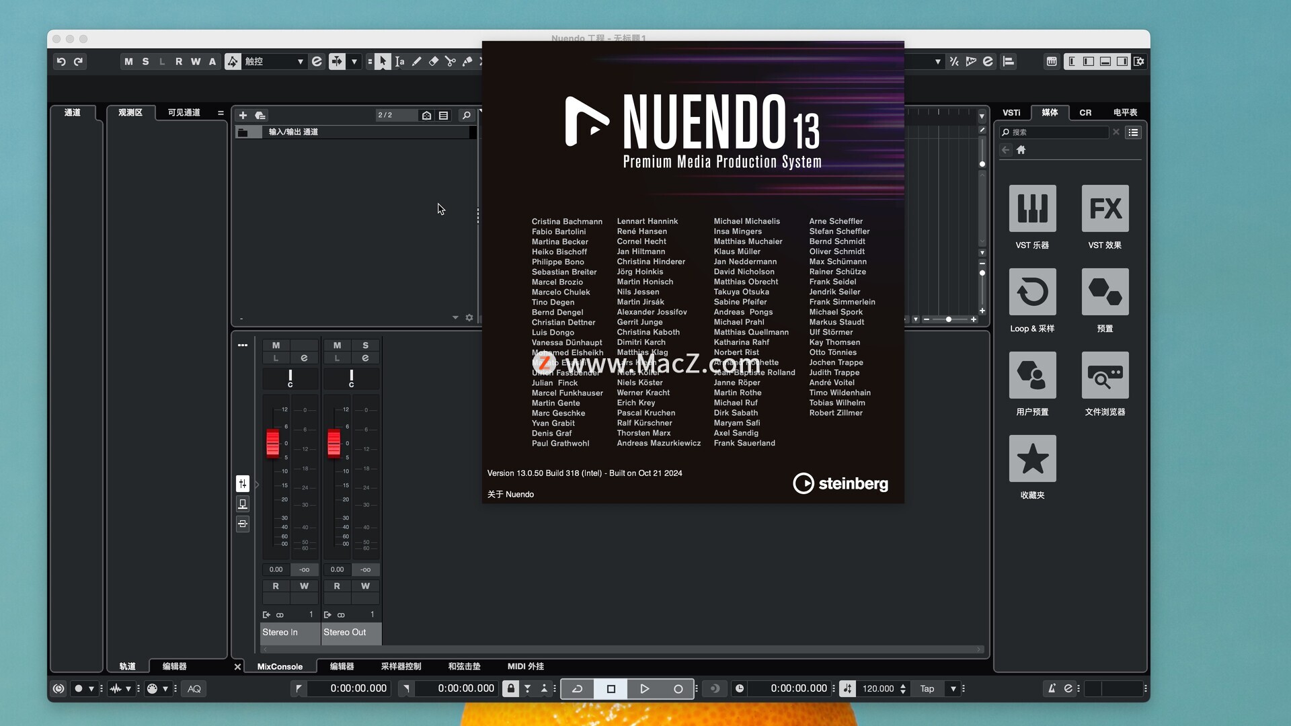This screenshot has height=726, width=1291.
Task: Open the 用户预置 user presets tile
Action: point(1032,375)
